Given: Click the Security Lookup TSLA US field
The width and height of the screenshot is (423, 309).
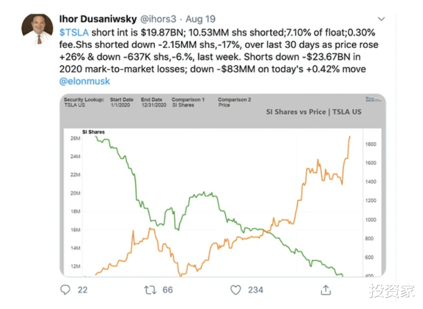Looking at the screenshot, I should pos(83,102).
